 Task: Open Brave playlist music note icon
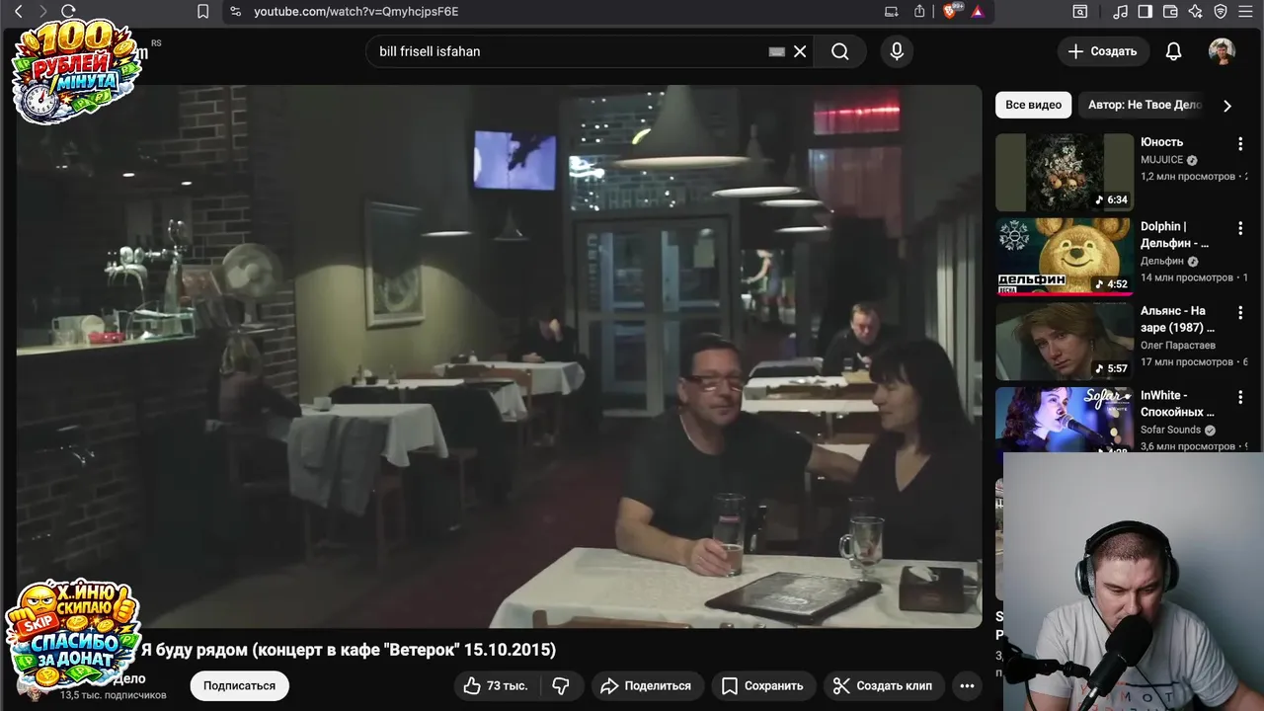[1120, 12]
